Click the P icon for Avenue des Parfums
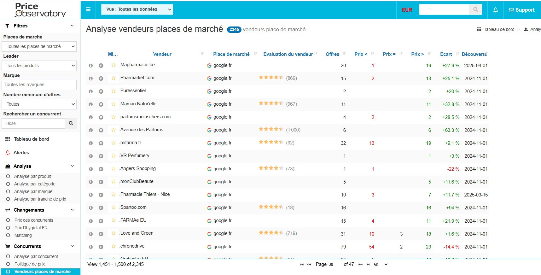The width and height of the screenshot is (541, 275). (101, 130)
